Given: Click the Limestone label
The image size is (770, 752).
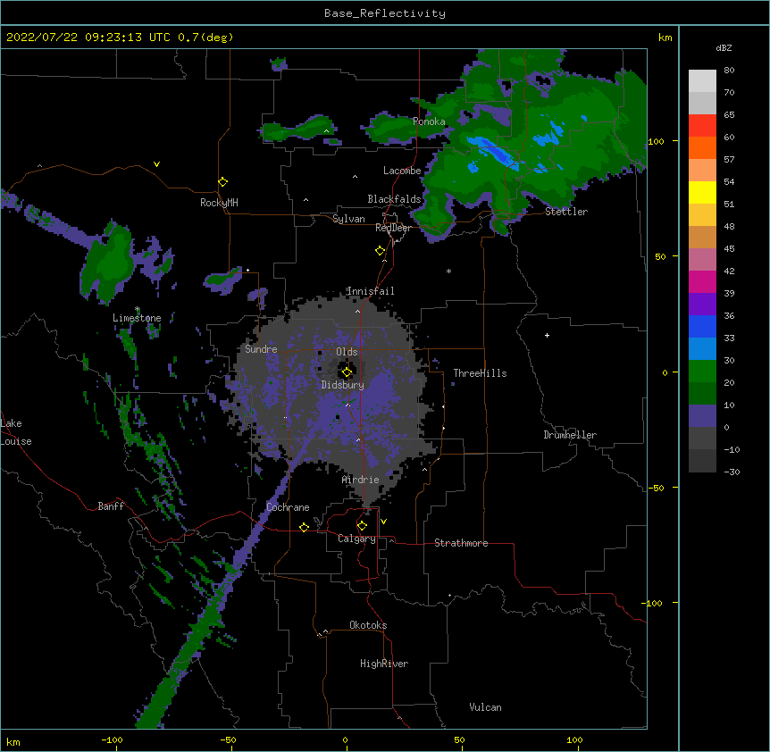Looking at the screenshot, I should coord(137,318).
